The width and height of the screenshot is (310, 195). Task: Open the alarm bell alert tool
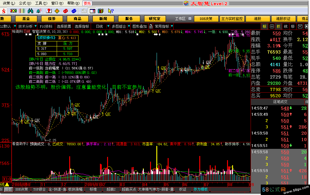point(39,11)
